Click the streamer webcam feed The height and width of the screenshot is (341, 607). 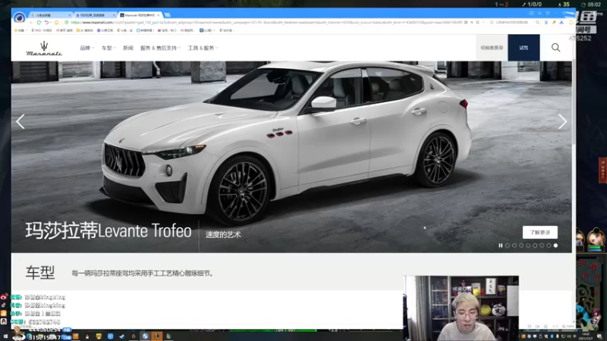pyautogui.click(x=461, y=308)
